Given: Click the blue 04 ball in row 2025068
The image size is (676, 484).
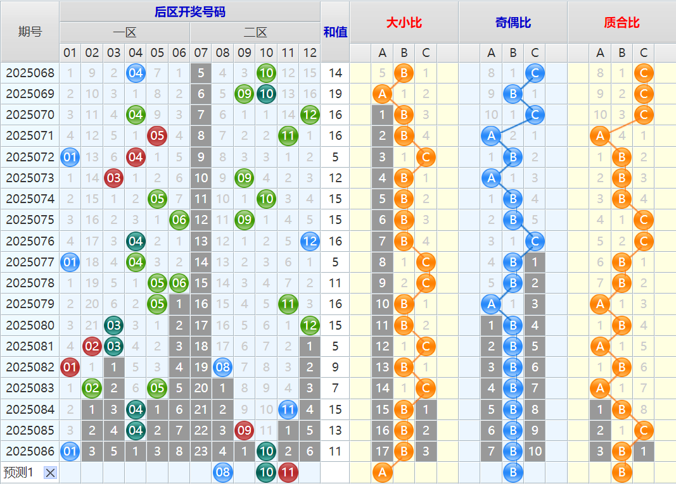Looking at the screenshot, I should pos(136,73).
